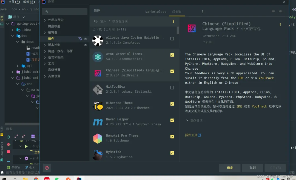296x180 pixels.
Task: Switch to the Marketplace tab
Action: (x=156, y=12)
